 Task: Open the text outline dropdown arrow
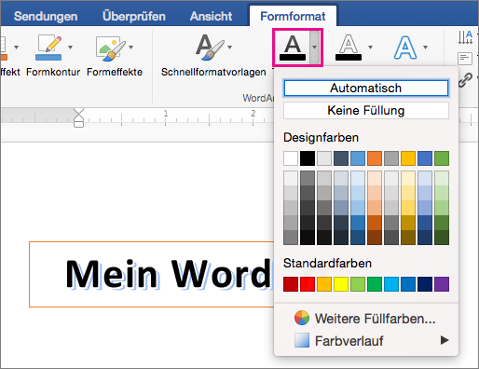[x=370, y=48]
